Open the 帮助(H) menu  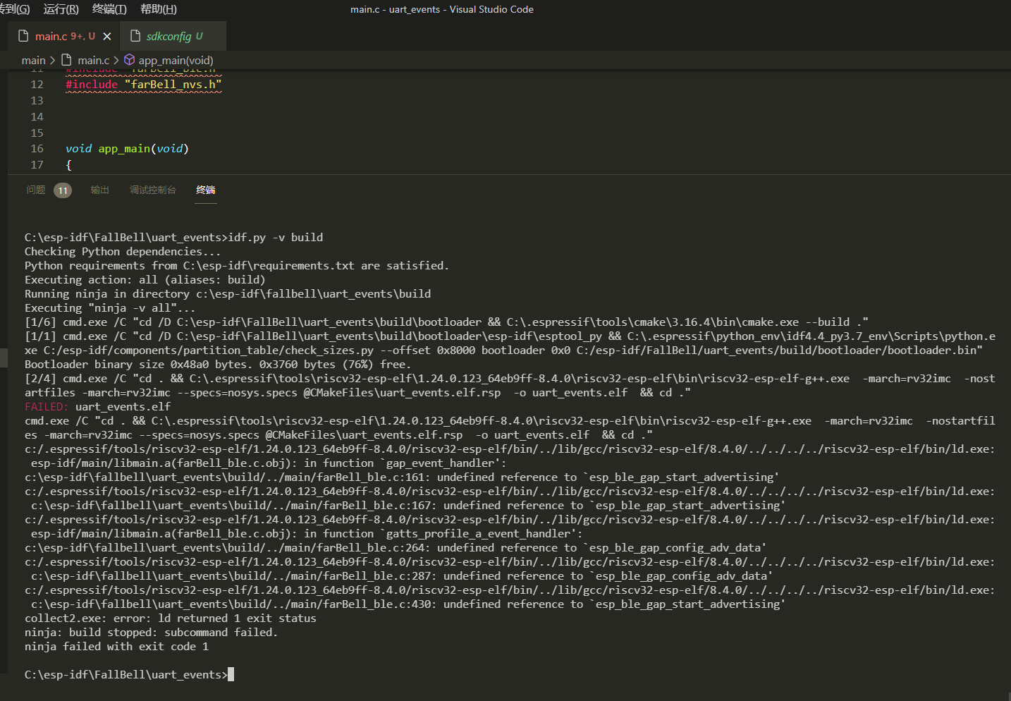[x=159, y=9]
